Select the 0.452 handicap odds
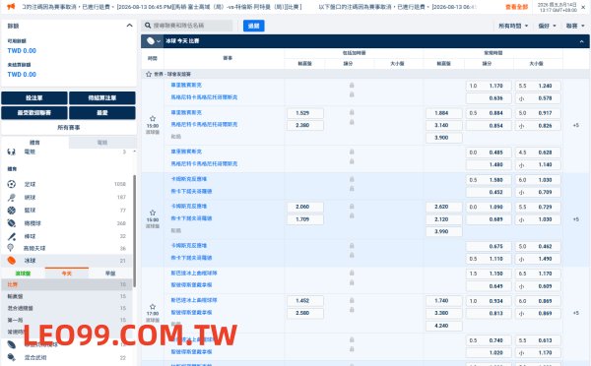This screenshot has width=591, height=366. point(489,192)
